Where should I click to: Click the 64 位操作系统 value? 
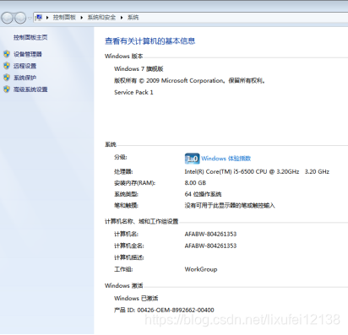[x=203, y=194]
